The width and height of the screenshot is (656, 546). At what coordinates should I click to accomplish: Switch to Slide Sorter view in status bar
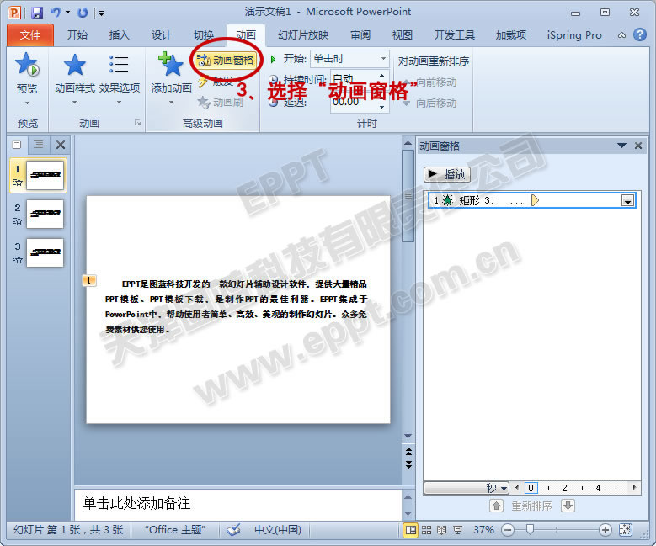click(427, 530)
